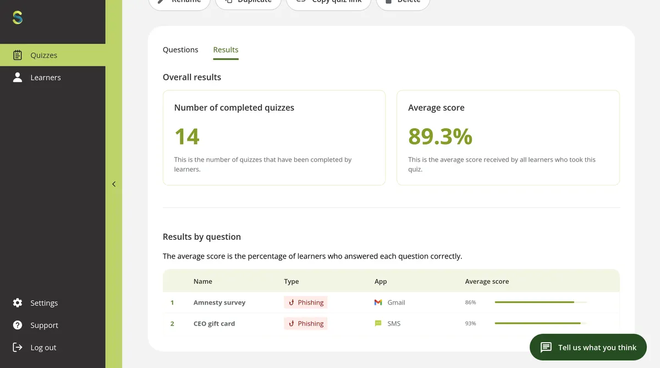This screenshot has width=660, height=368.
Task: Click the Phishing tag for Amnesty survey
Action: click(306, 303)
